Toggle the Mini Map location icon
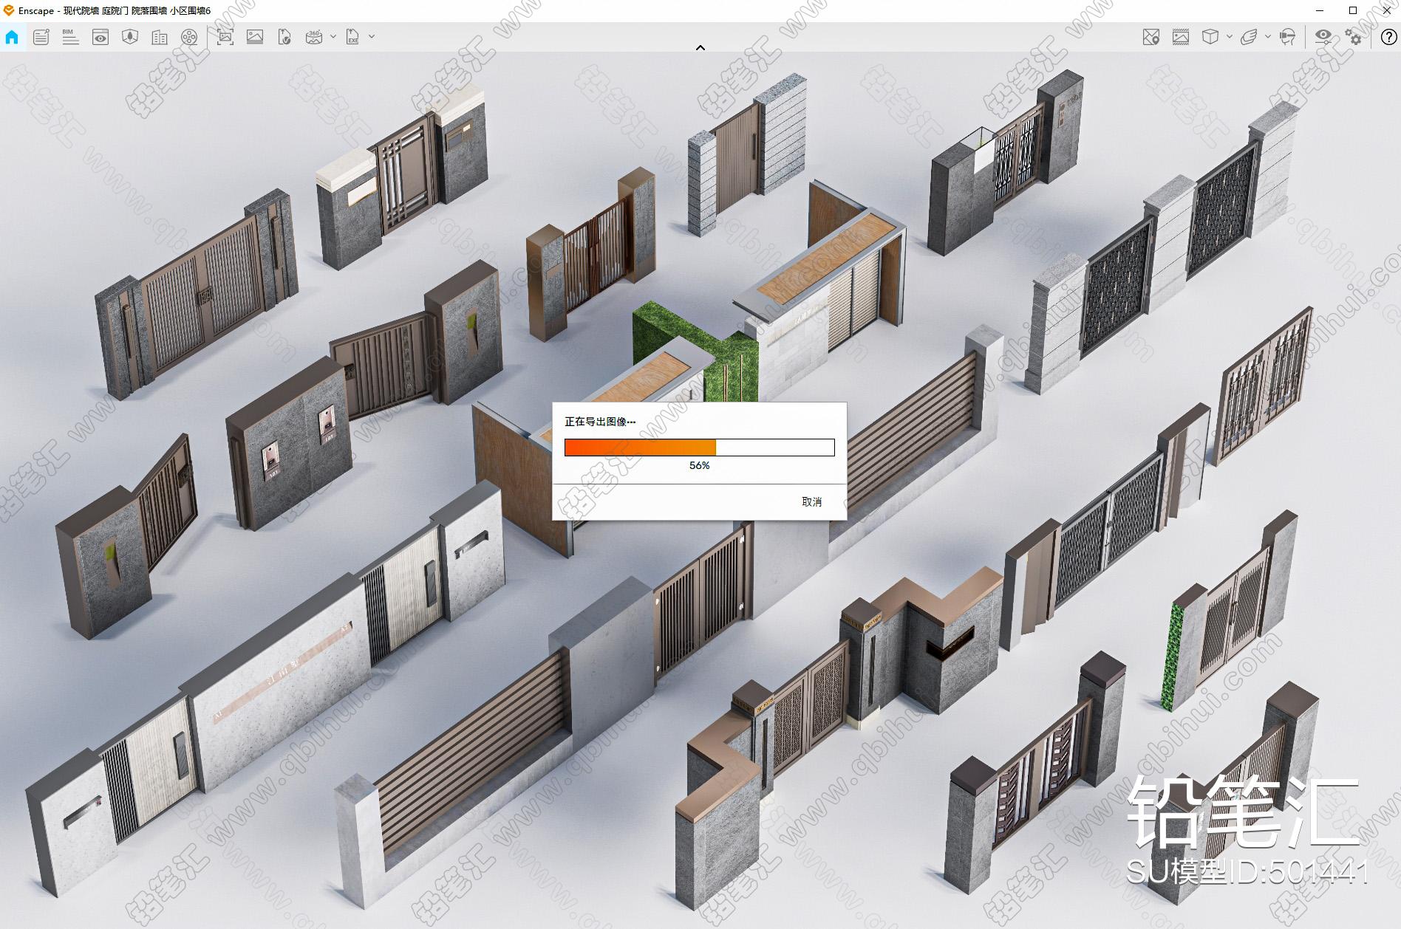The width and height of the screenshot is (1401, 929). (x=1151, y=37)
